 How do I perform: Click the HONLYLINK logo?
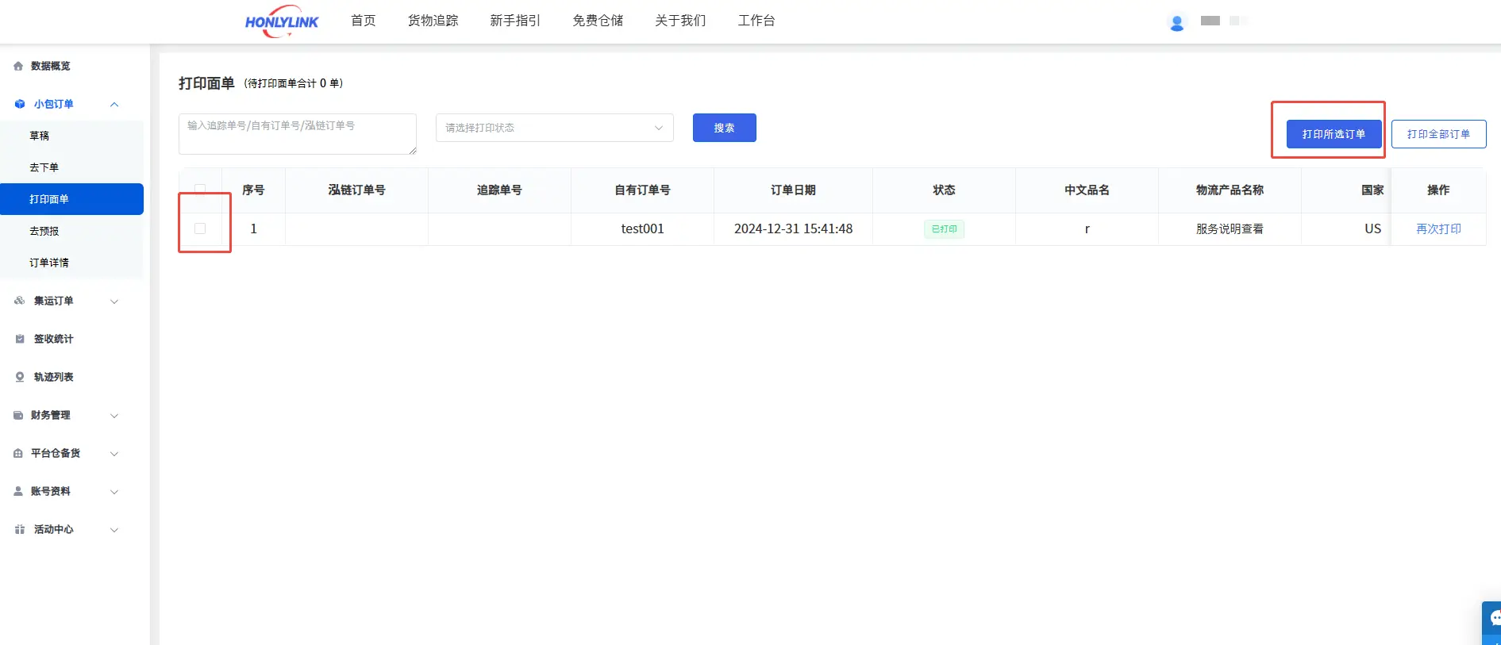click(281, 21)
